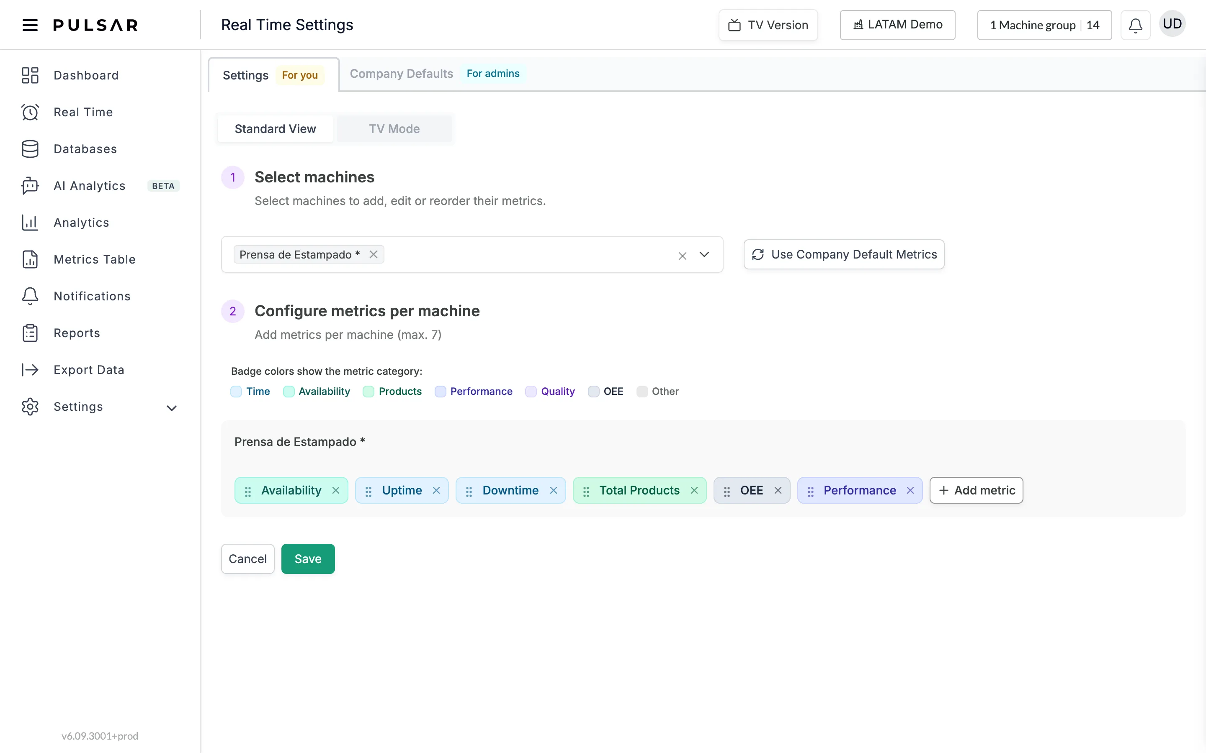Remove the Uptime metric badge
This screenshot has width=1206, height=753.
click(x=436, y=491)
